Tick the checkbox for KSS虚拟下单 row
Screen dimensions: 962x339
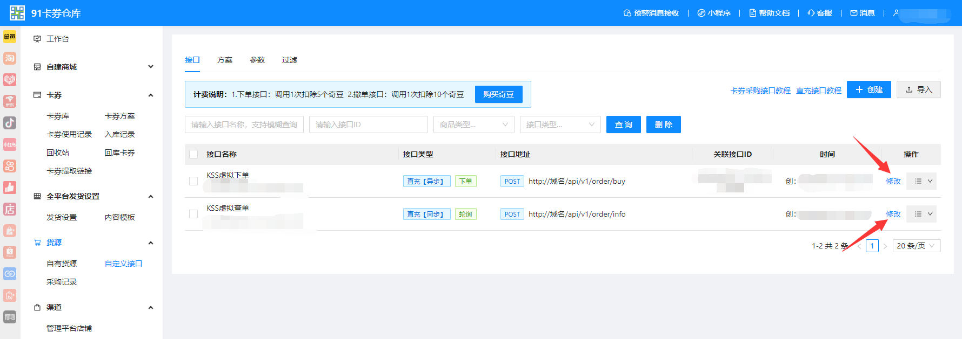pyautogui.click(x=193, y=181)
